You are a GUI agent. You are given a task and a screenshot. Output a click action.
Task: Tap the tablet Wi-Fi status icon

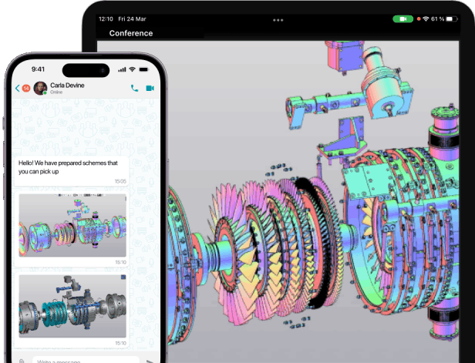424,18
